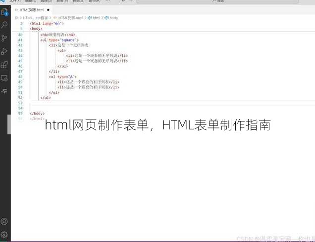Open the Source Control view

[4, 38]
